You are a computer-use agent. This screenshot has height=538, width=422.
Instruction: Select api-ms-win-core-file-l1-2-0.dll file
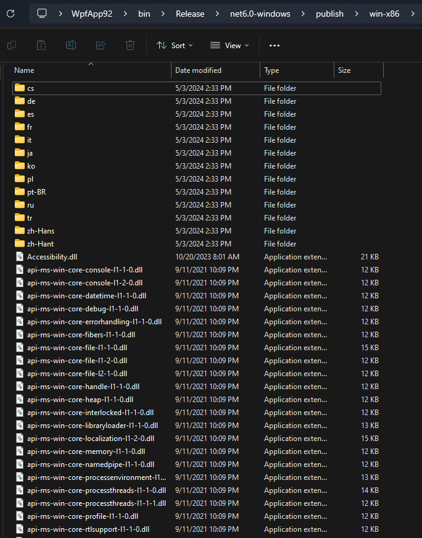[x=196, y=361]
